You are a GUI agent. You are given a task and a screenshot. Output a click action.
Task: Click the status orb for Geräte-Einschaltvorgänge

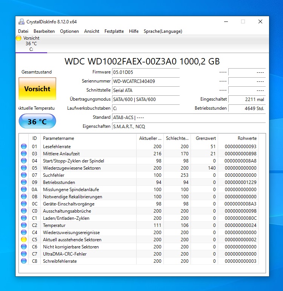pyautogui.click(x=24, y=204)
